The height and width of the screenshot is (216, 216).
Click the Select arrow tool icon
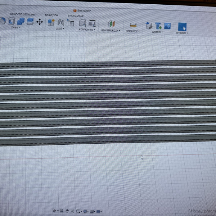(182, 27)
